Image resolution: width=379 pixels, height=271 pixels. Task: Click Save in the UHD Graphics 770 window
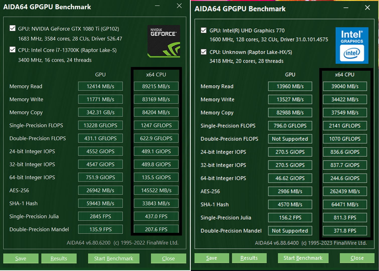point(212,258)
